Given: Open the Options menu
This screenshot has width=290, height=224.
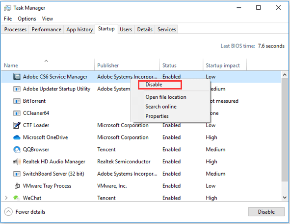Looking at the screenshot, I should click(x=27, y=19).
